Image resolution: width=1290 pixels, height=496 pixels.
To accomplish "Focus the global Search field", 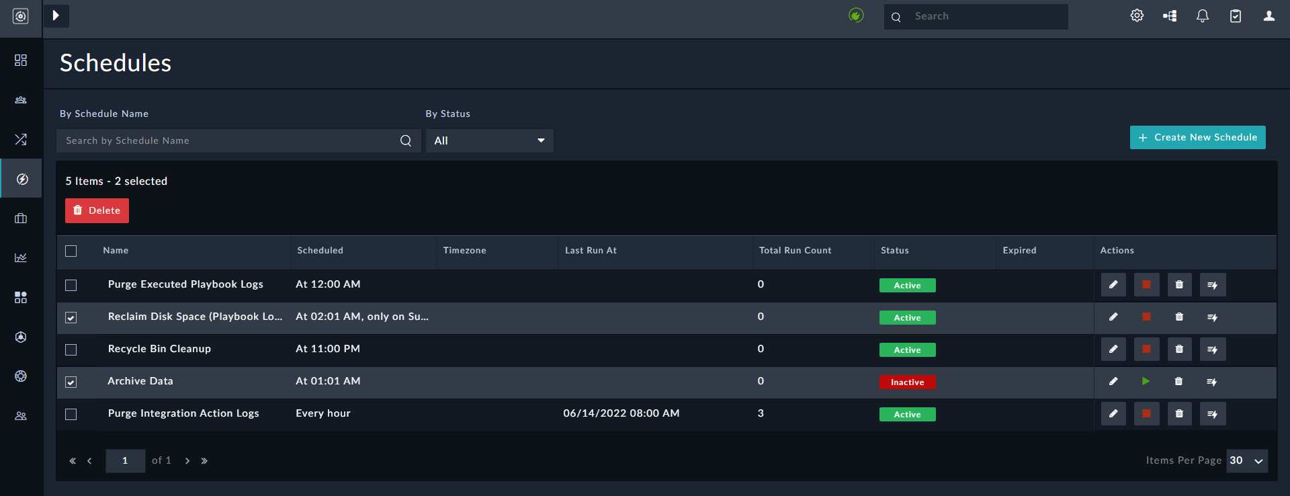I will coord(976,16).
